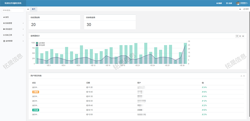Toggle the 合同金额 legend swatch
The width and height of the screenshot is (250, 121).
coord(37,45)
